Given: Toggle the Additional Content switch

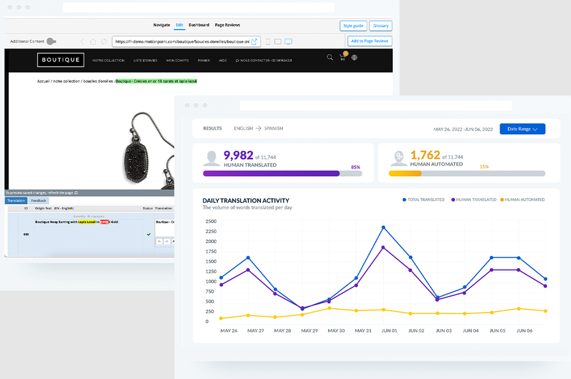Looking at the screenshot, I should 51,42.
